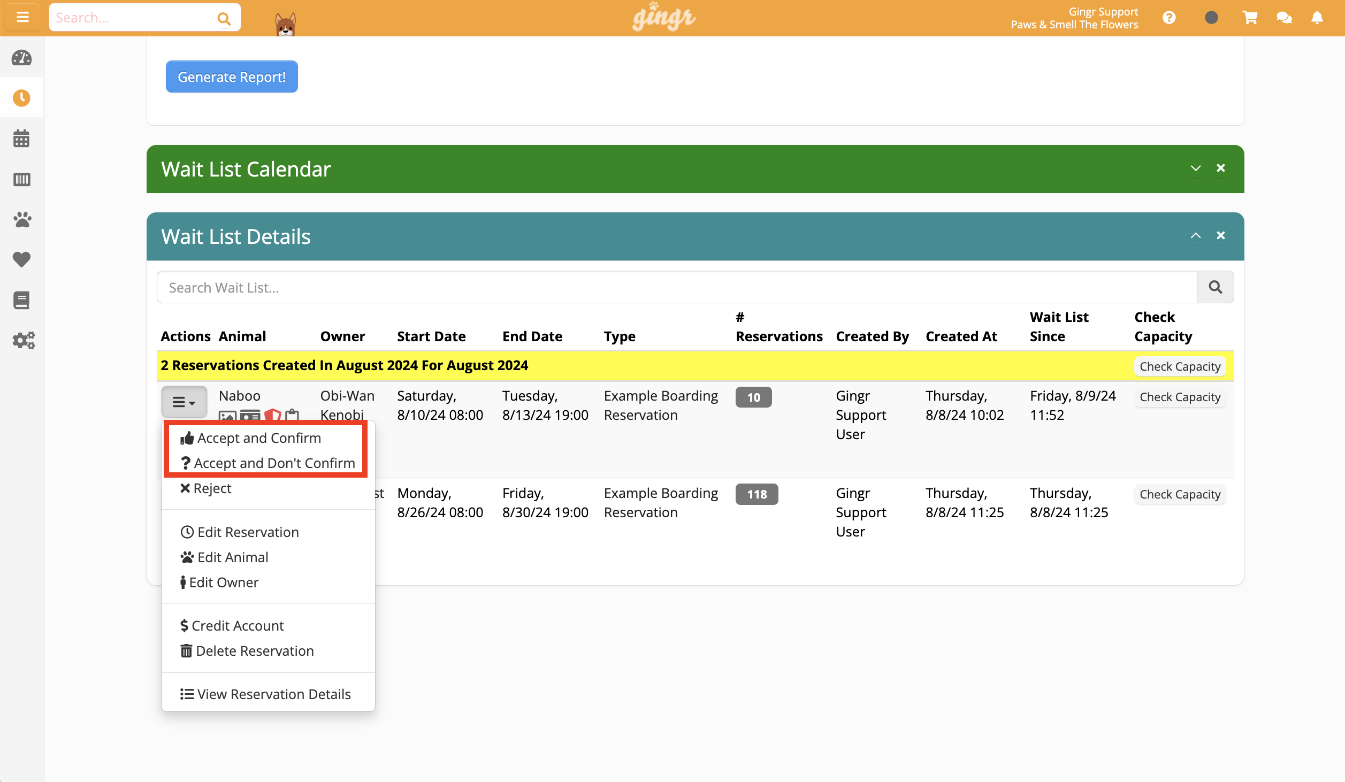Open the clock reservations sidebar icon
1345x782 pixels.
(21, 98)
